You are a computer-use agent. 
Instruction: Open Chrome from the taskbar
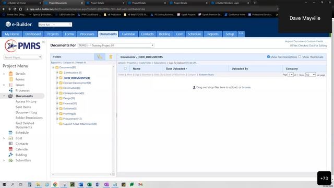pyautogui.click(x=55, y=184)
